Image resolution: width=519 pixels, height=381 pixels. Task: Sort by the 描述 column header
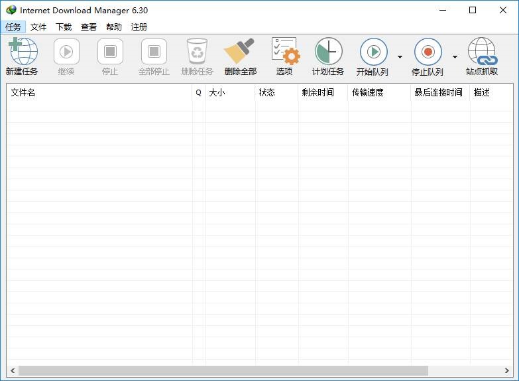tap(492, 92)
